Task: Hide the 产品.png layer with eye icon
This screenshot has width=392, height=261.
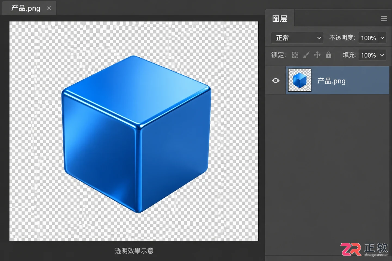Action: point(276,80)
